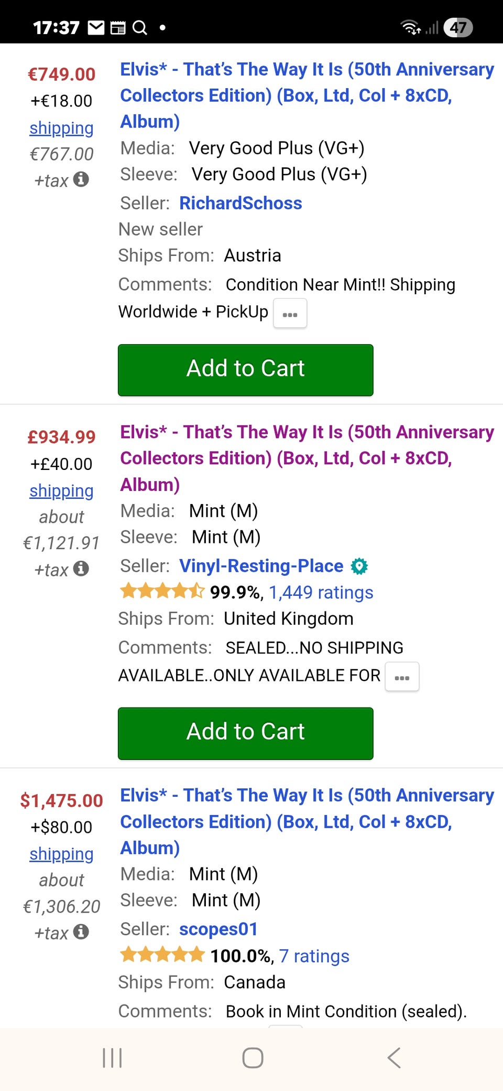Open seller scopes01 profile
The height and width of the screenshot is (1091, 503).
pyautogui.click(x=218, y=929)
